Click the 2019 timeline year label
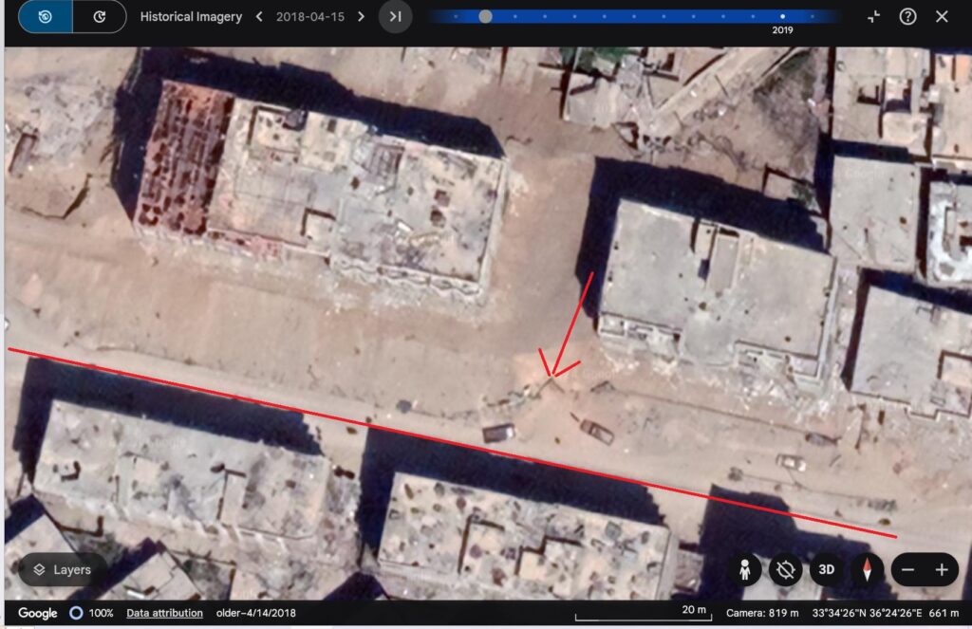Image resolution: width=972 pixels, height=629 pixels. (782, 29)
